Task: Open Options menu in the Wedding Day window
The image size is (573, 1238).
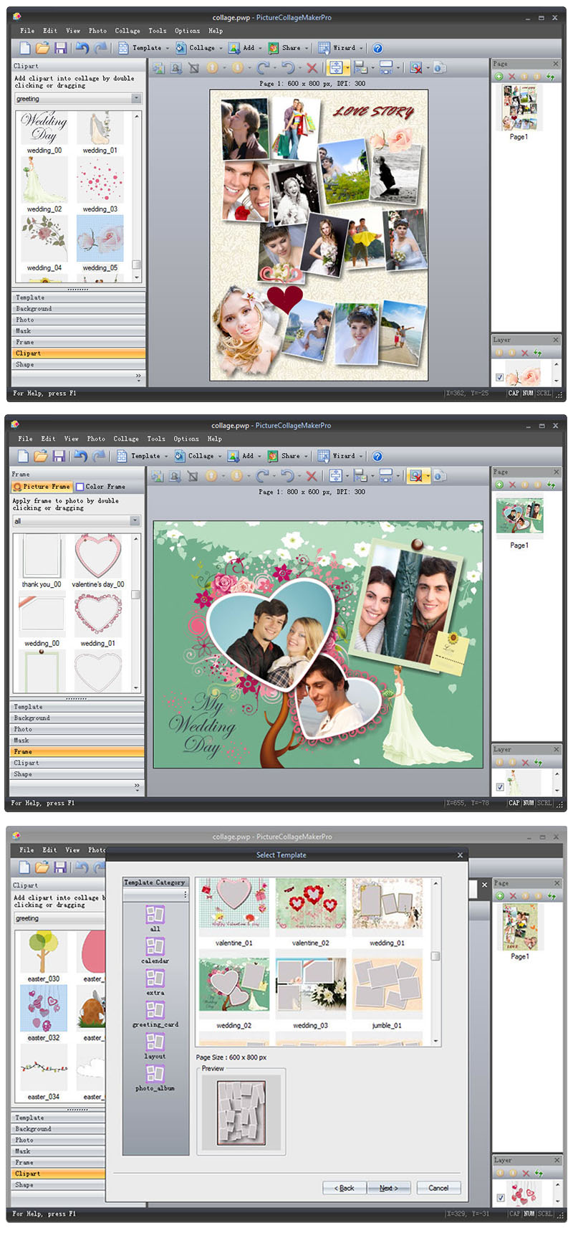Action: click(186, 439)
